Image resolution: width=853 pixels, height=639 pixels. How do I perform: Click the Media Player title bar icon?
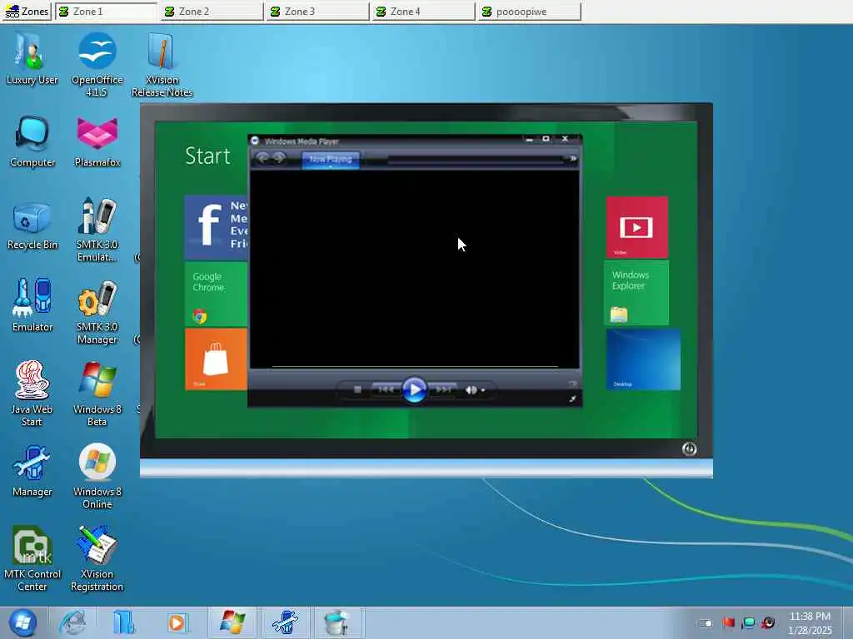[255, 141]
